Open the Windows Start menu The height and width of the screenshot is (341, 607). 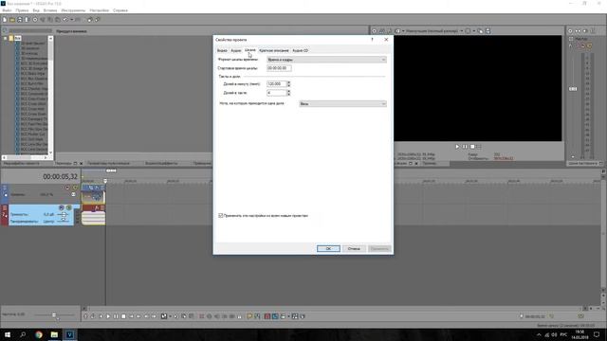coord(8,334)
